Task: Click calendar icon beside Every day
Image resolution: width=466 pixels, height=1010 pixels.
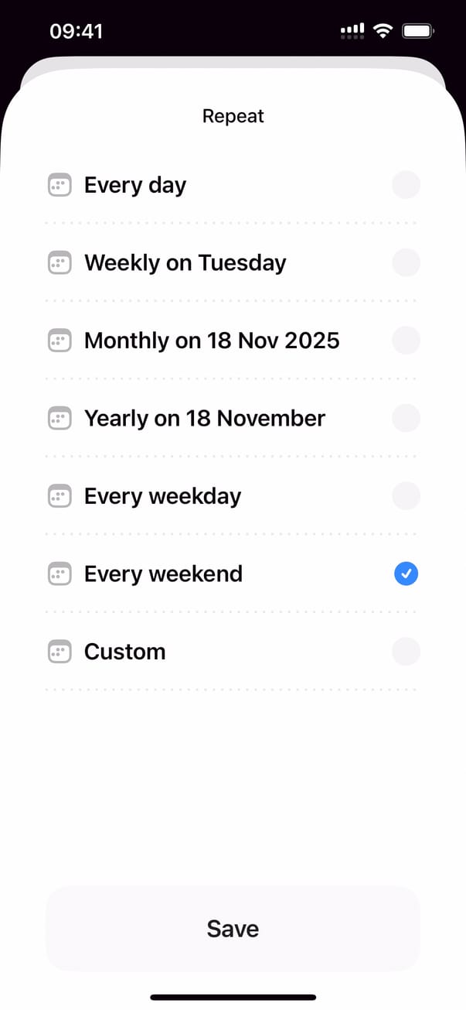Action: coord(60,186)
